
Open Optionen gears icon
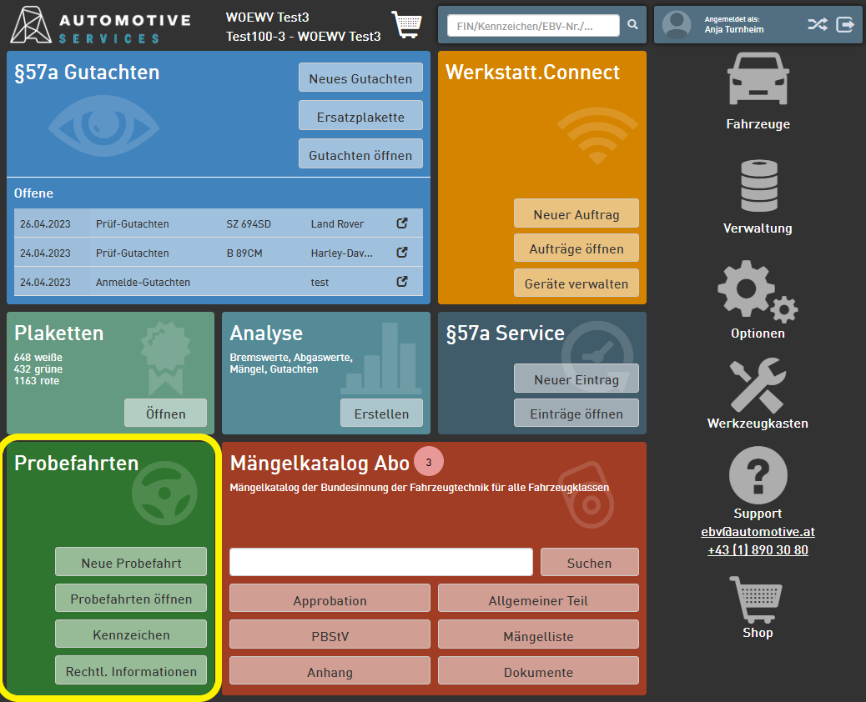point(758,290)
